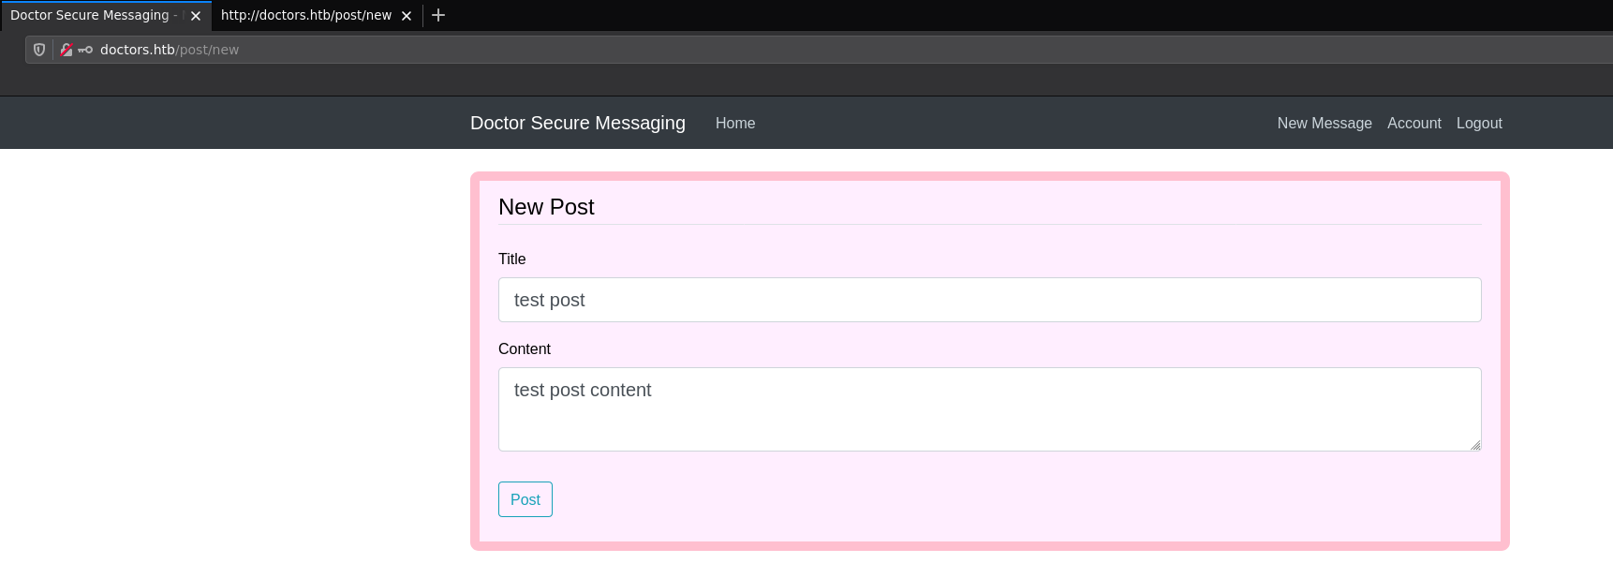The height and width of the screenshot is (578, 1613).
Task: Close the Doctor Secure Messaging tab
Action: click(x=196, y=16)
